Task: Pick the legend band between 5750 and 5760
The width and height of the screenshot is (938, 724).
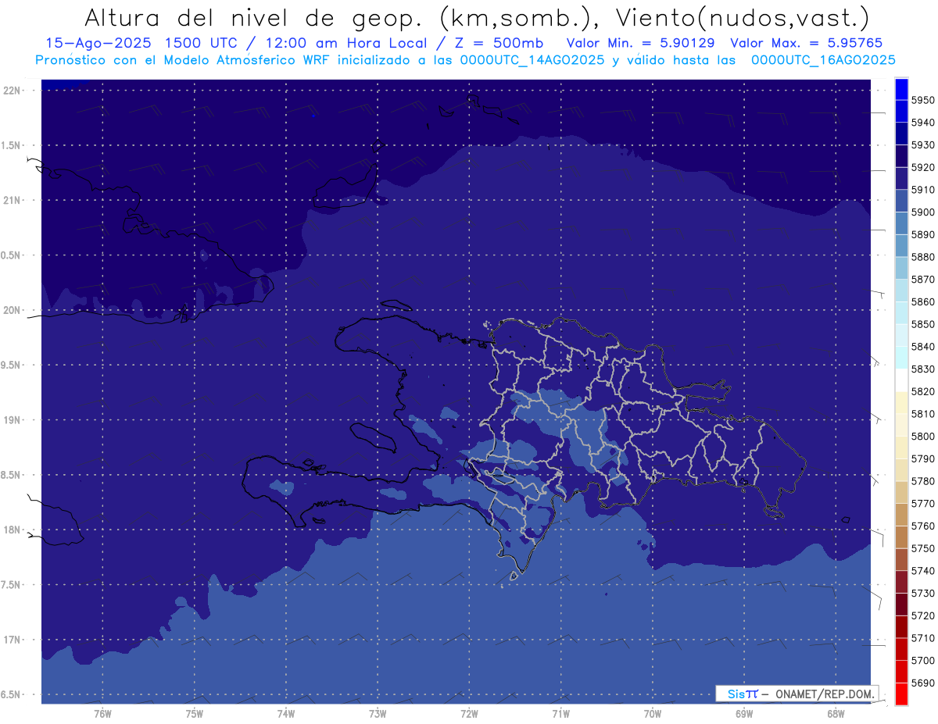Action: tap(900, 537)
